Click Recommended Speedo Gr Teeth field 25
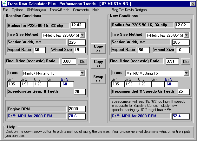 tap(184, 92)
